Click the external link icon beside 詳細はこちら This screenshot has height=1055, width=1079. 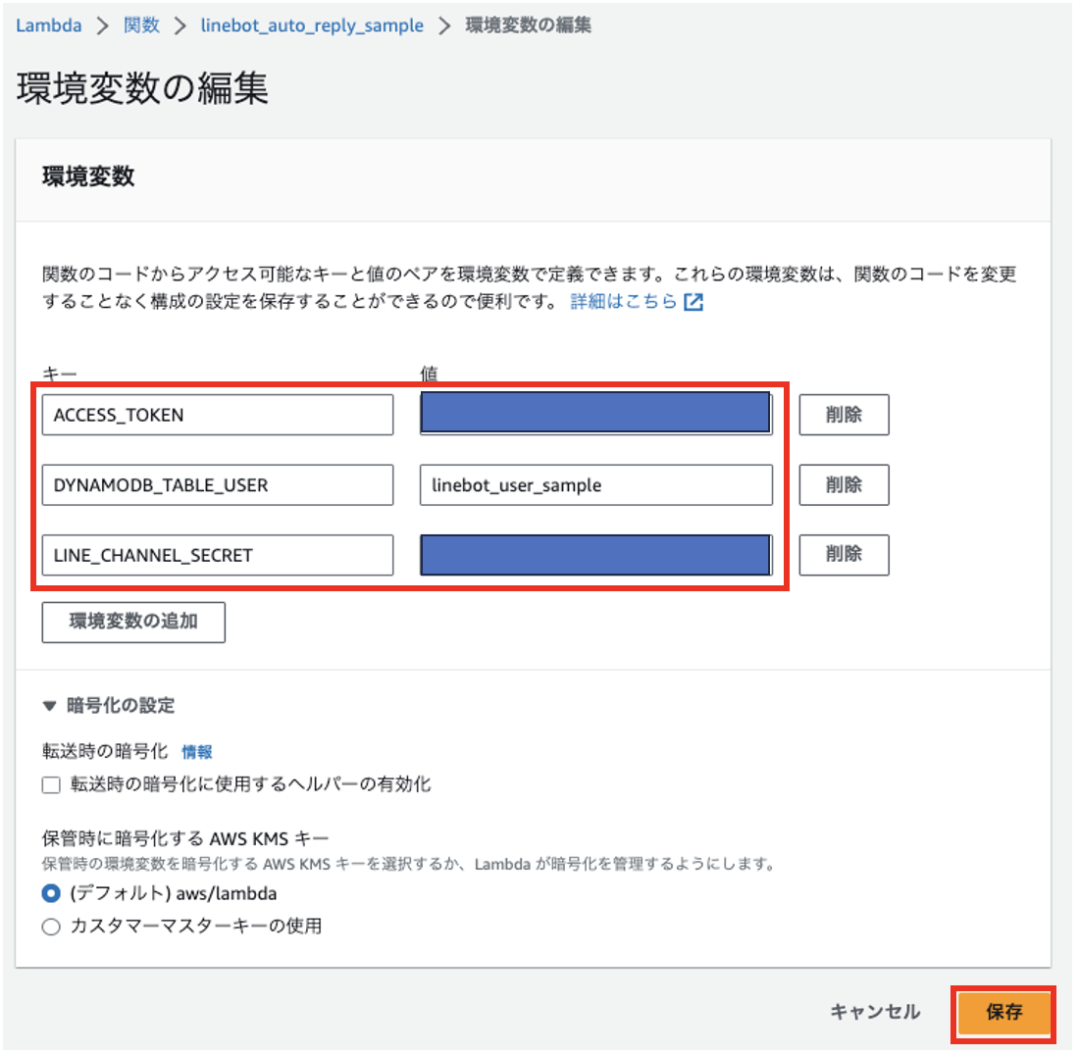pyautogui.click(x=693, y=302)
